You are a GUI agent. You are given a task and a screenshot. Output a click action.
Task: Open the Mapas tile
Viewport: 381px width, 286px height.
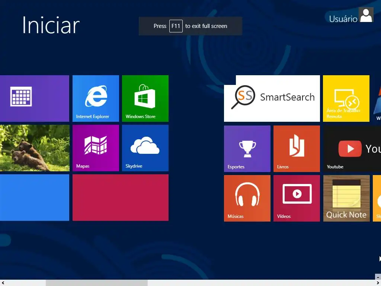click(96, 148)
